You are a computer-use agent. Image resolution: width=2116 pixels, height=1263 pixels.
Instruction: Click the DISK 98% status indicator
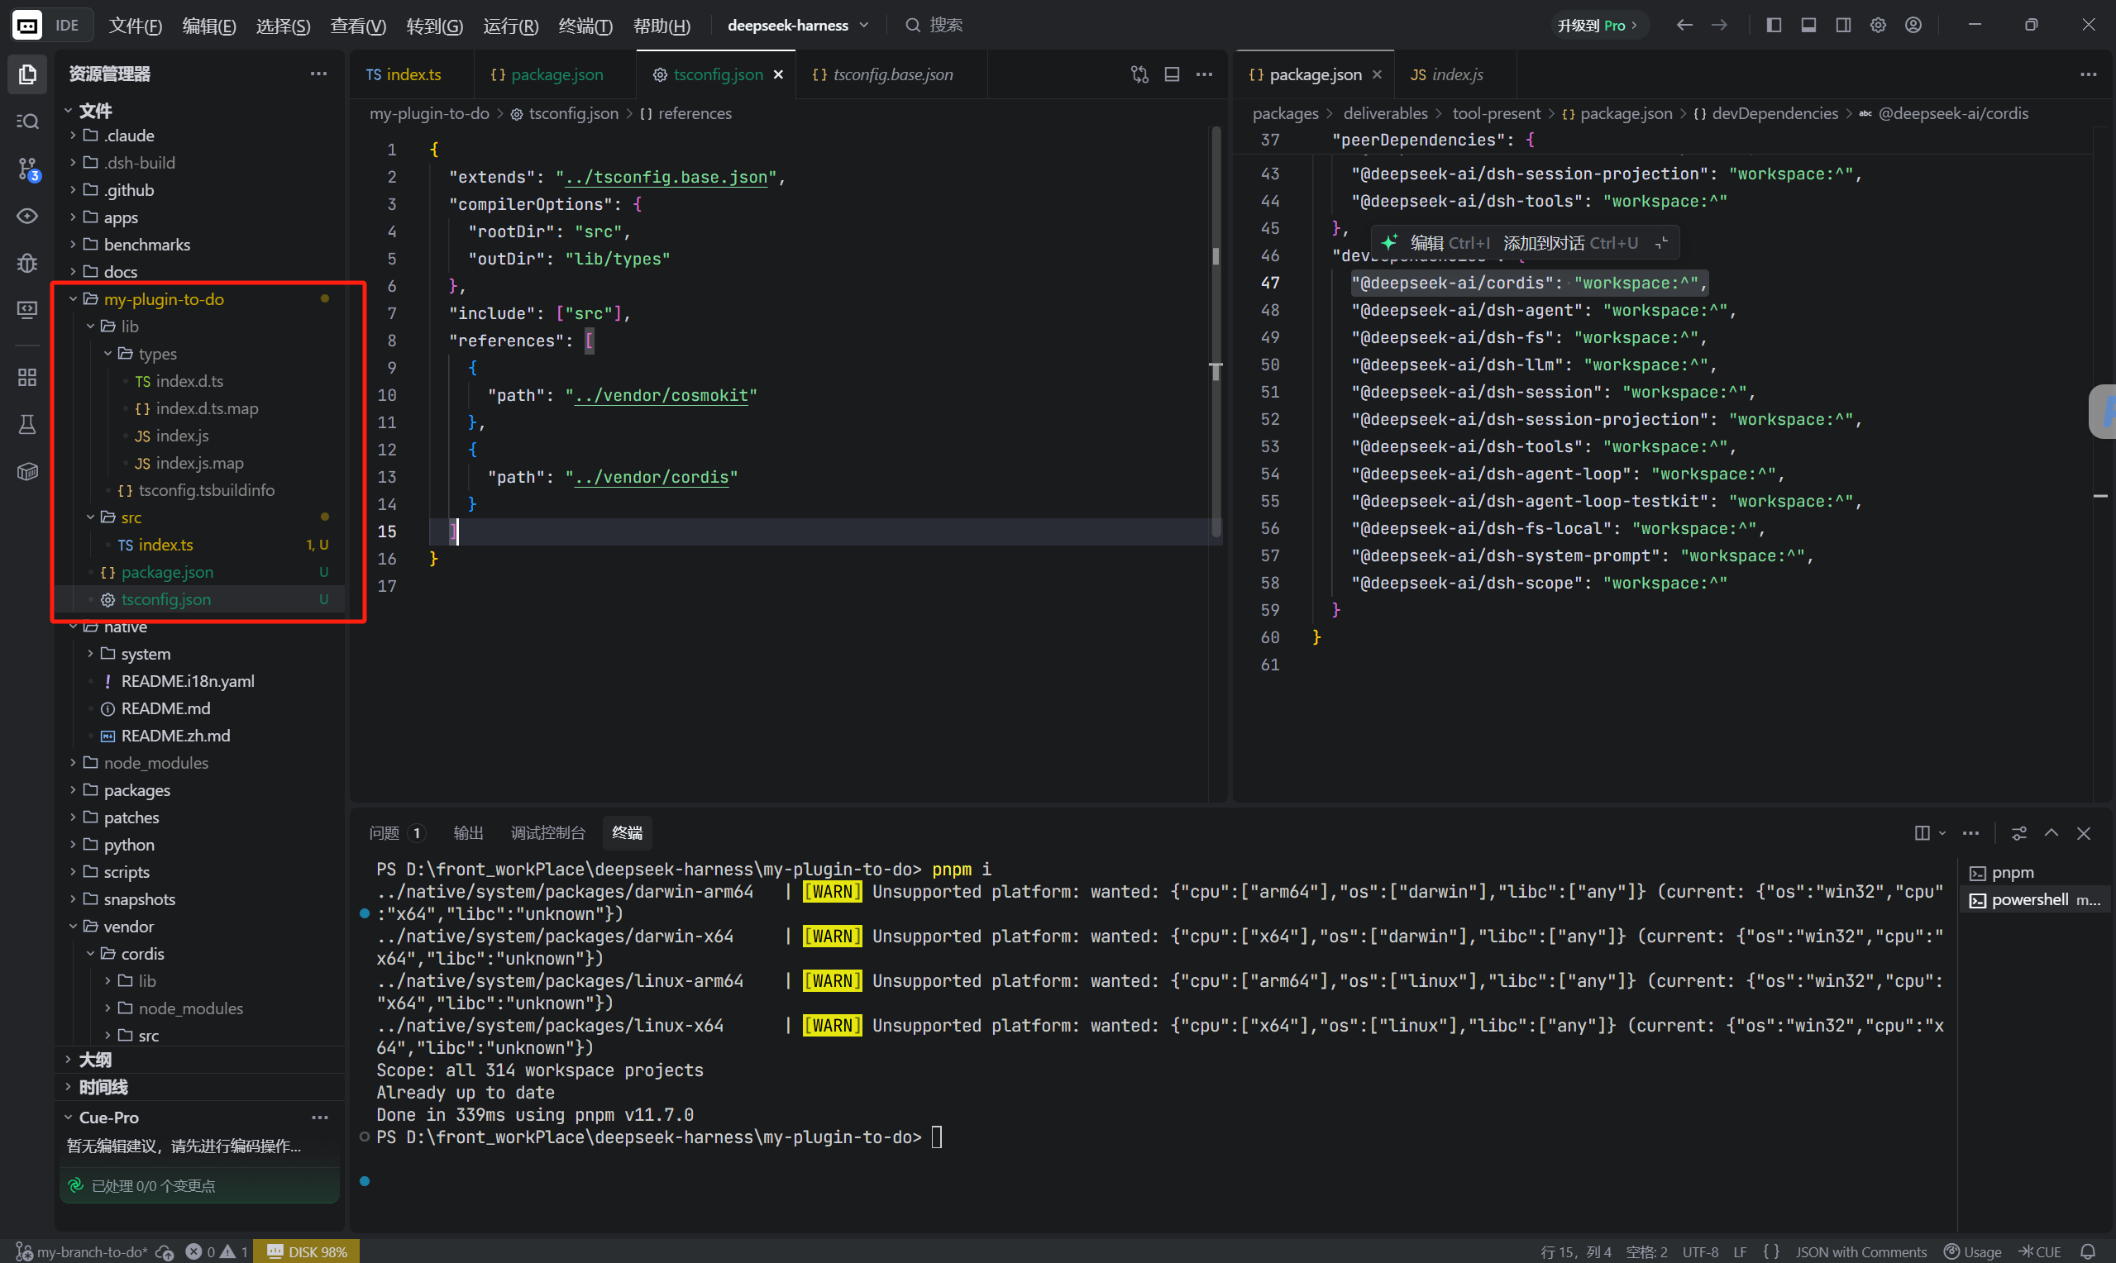[307, 1252]
